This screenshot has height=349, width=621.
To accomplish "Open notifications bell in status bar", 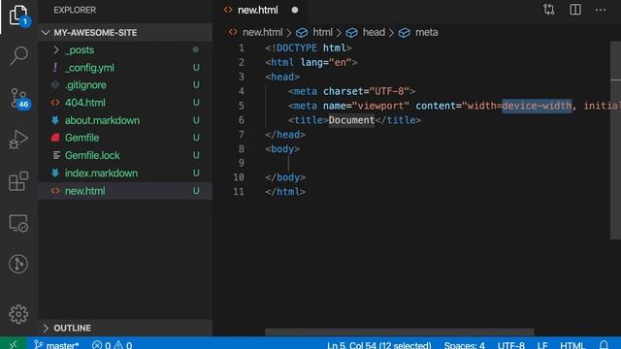I will (x=604, y=345).
